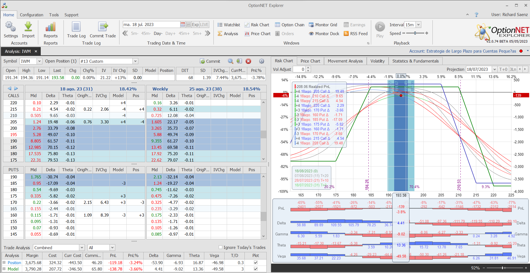
Task: Click the LIVE button
Action: tap(204, 25)
